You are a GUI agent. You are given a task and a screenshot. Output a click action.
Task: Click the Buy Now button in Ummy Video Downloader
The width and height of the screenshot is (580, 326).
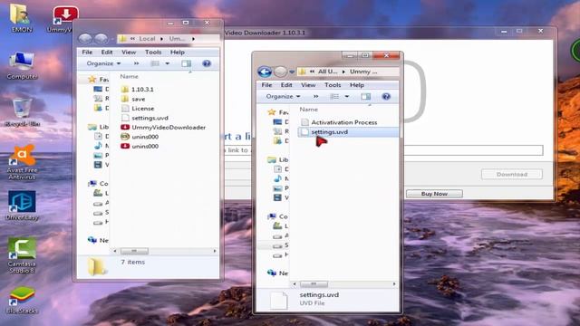(x=434, y=194)
